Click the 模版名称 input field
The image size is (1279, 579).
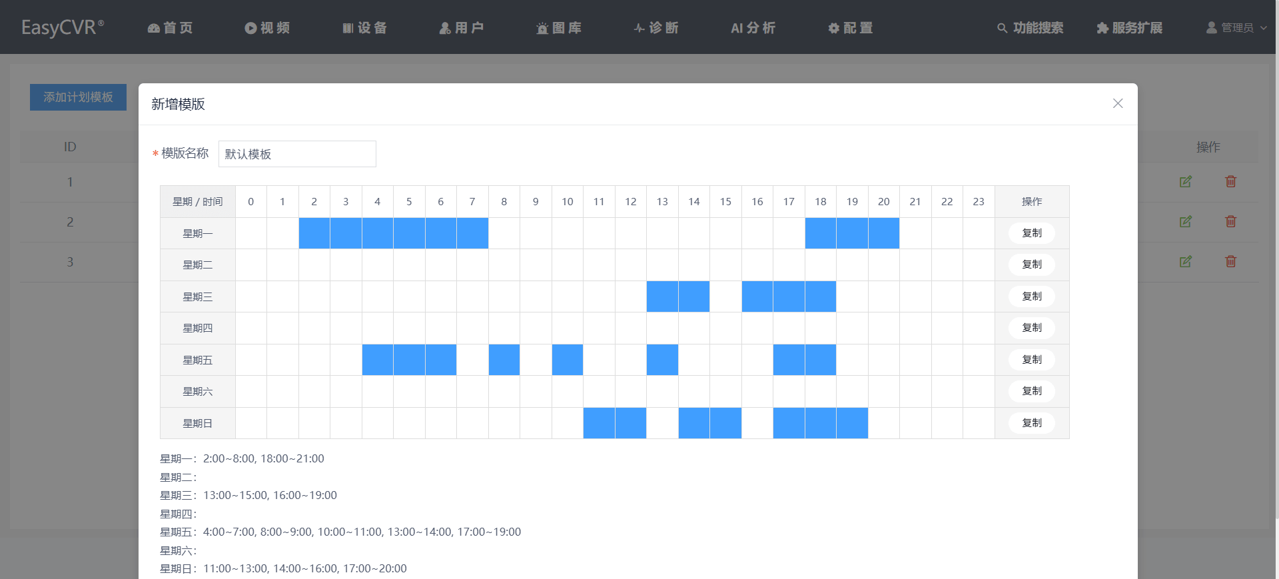pyautogui.click(x=297, y=154)
